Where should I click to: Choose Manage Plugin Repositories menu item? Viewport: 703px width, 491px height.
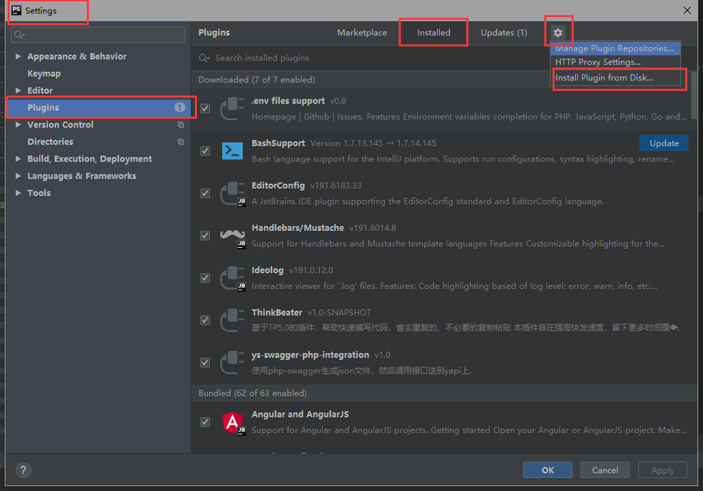pos(615,48)
